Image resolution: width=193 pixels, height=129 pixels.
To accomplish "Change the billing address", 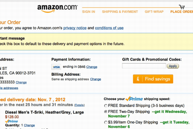I will click(95, 79).
